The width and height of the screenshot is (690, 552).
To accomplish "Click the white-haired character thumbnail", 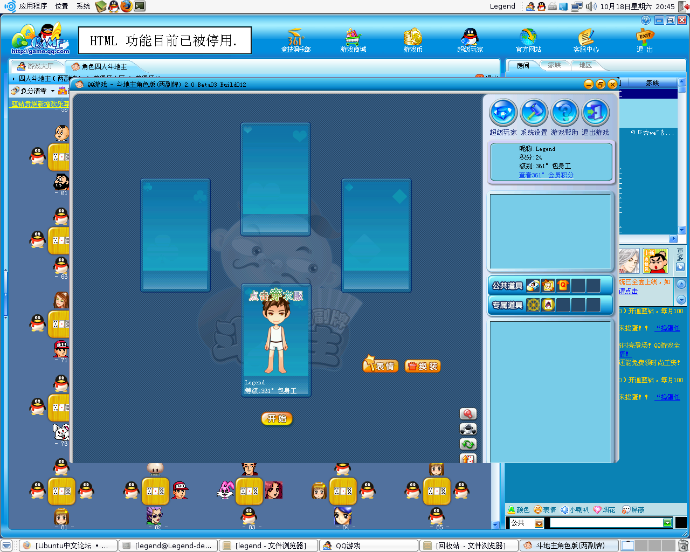I will coord(629,261).
